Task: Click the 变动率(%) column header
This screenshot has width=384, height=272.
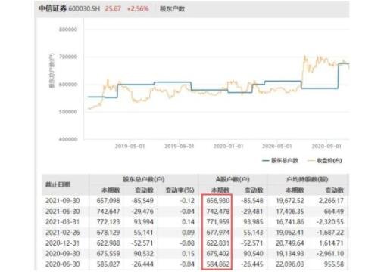Action: click(x=180, y=190)
